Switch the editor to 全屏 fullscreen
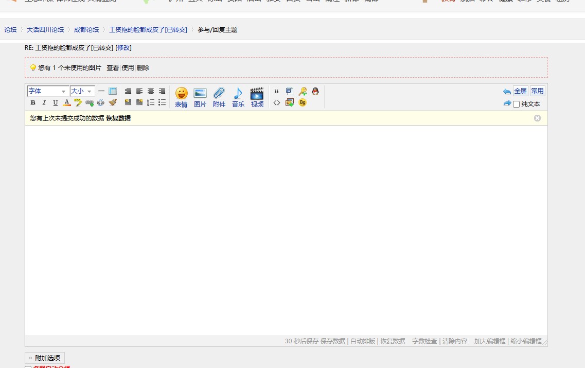Screen dimensions: 585x368 [x=521, y=91]
